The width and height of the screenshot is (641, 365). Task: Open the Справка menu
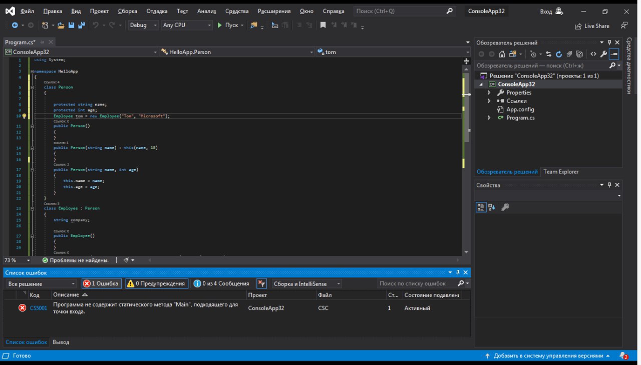[x=334, y=11]
